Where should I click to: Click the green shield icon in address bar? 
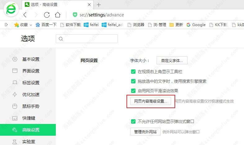pos(75,15)
